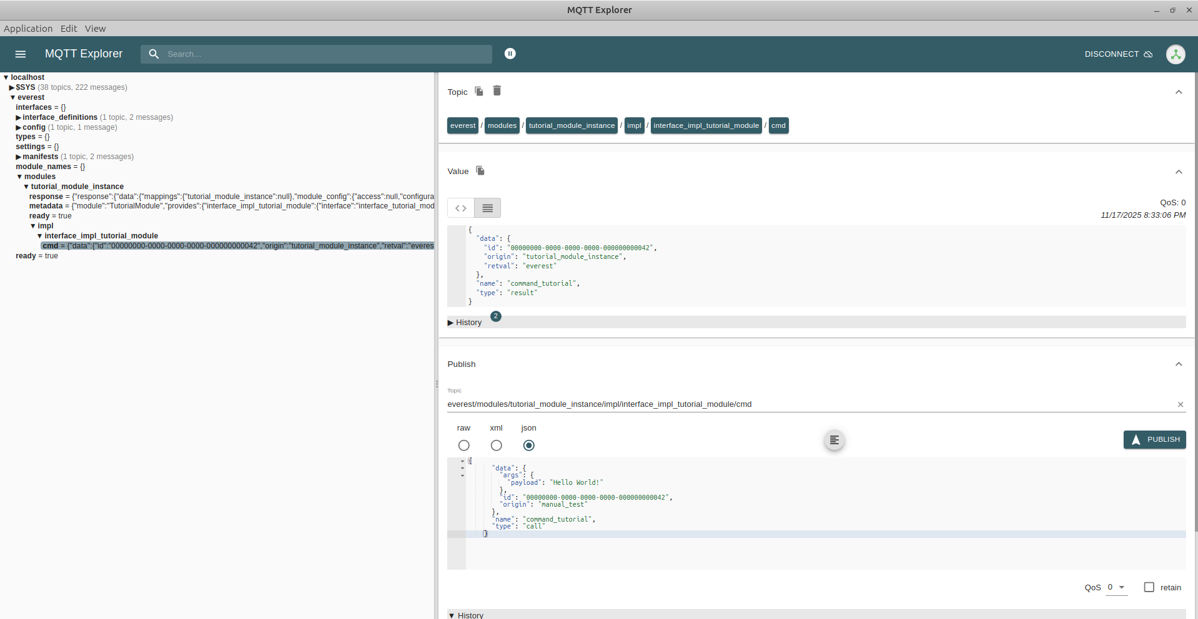Screen dimensions: 1198x619
Task: Clear the publish topic field with the X
Action: [1181, 404]
